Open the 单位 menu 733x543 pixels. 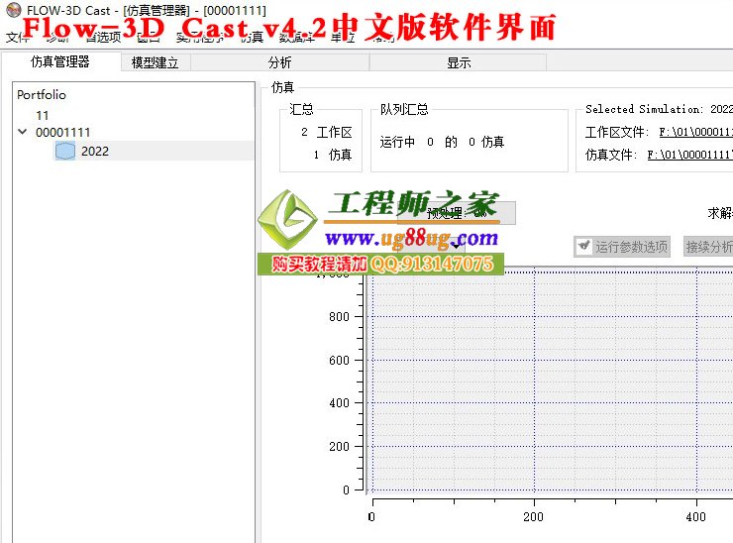[343, 37]
